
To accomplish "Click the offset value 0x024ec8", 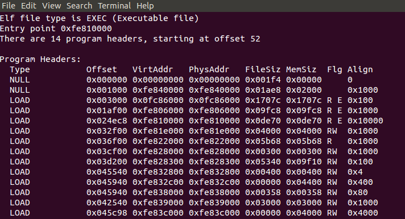I will [107, 121].
